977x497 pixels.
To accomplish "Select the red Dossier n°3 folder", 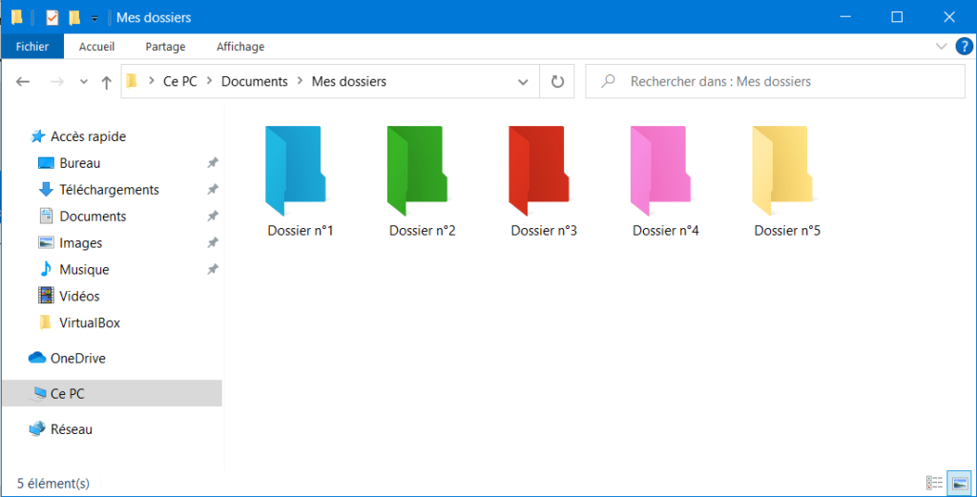I will pyautogui.click(x=539, y=171).
